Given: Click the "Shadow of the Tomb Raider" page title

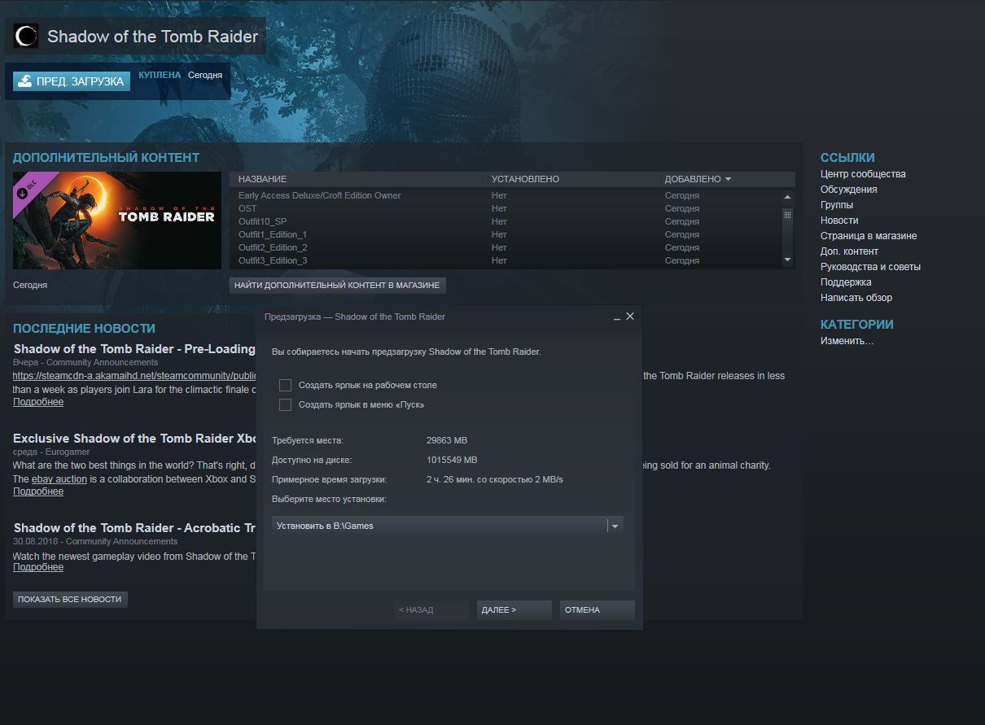Looking at the screenshot, I should point(153,37).
